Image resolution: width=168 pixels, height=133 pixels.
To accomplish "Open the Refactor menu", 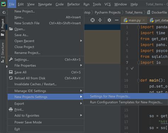I will [73, 4].
